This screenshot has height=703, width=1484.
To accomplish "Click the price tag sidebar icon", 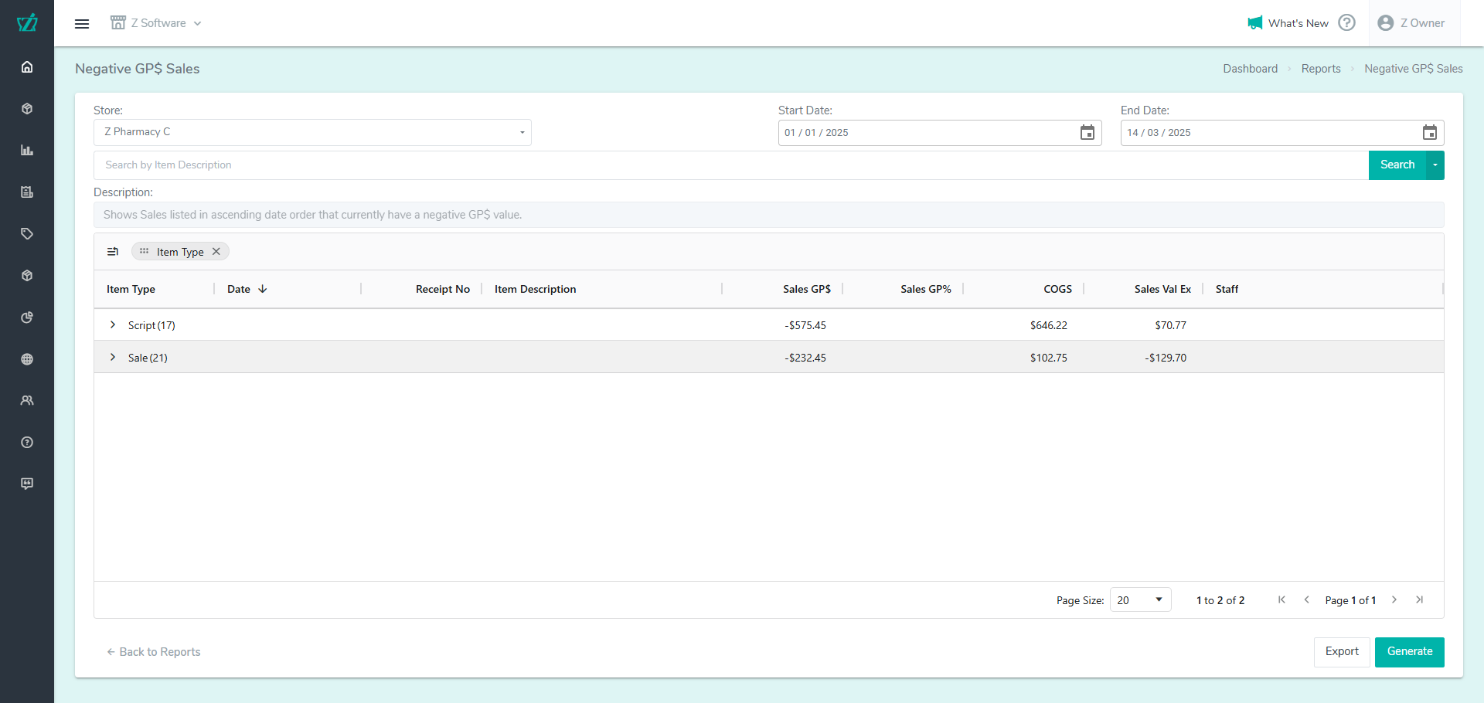I will 27,234.
